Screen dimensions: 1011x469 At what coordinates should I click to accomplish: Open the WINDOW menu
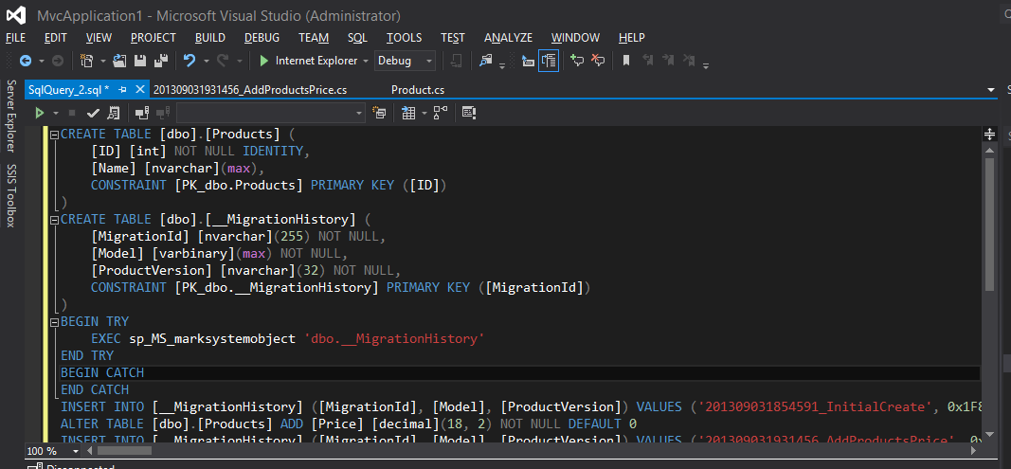click(575, 38)
